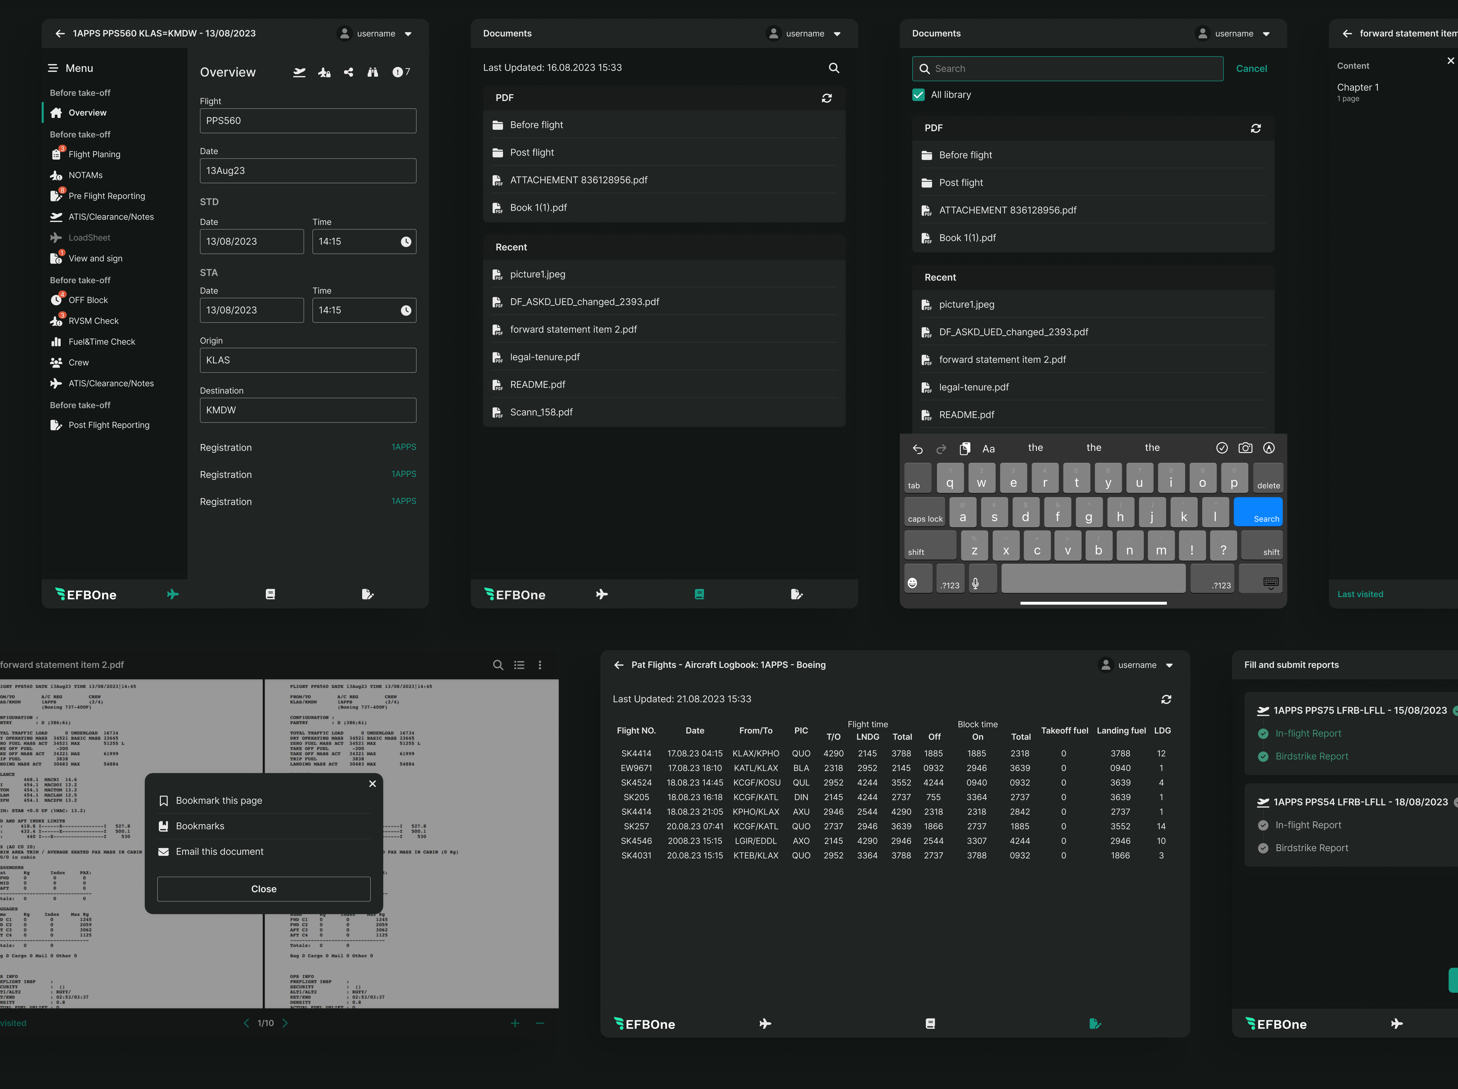
Task: Toggle In-flight Report check for PPS75 flight
Action: (x=1263, y=734)
